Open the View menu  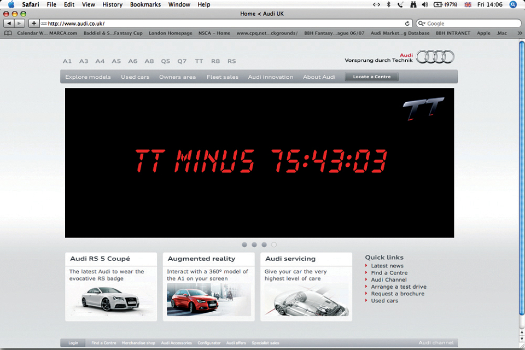(89, 4)
